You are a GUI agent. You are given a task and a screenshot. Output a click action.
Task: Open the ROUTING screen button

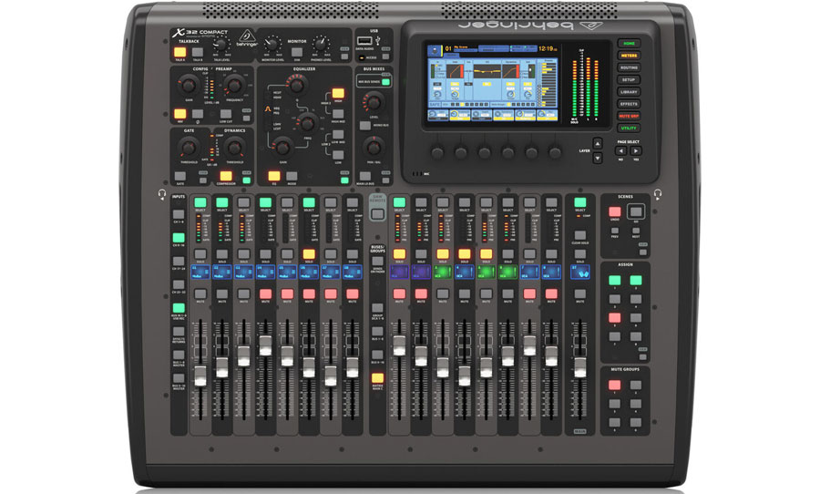pyautogui.click(x=629, y=67)
